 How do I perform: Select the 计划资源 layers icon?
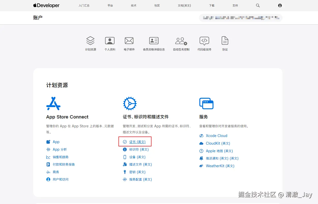(x=90, y=41)
